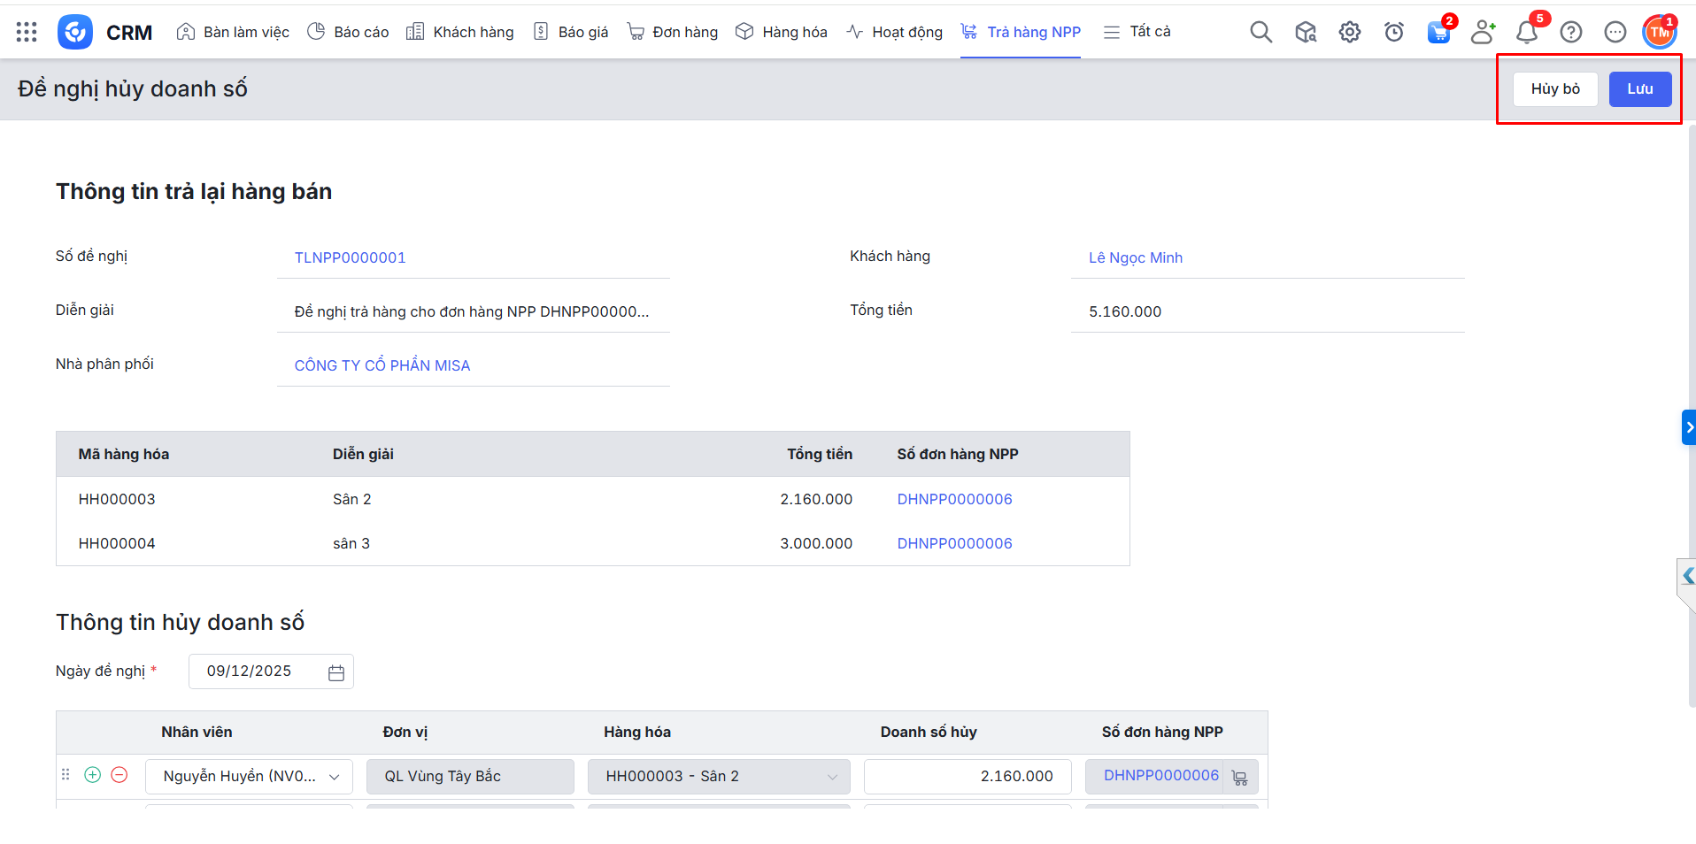Click the Doanh số hủy input 2.160.000

click(967, 776)
